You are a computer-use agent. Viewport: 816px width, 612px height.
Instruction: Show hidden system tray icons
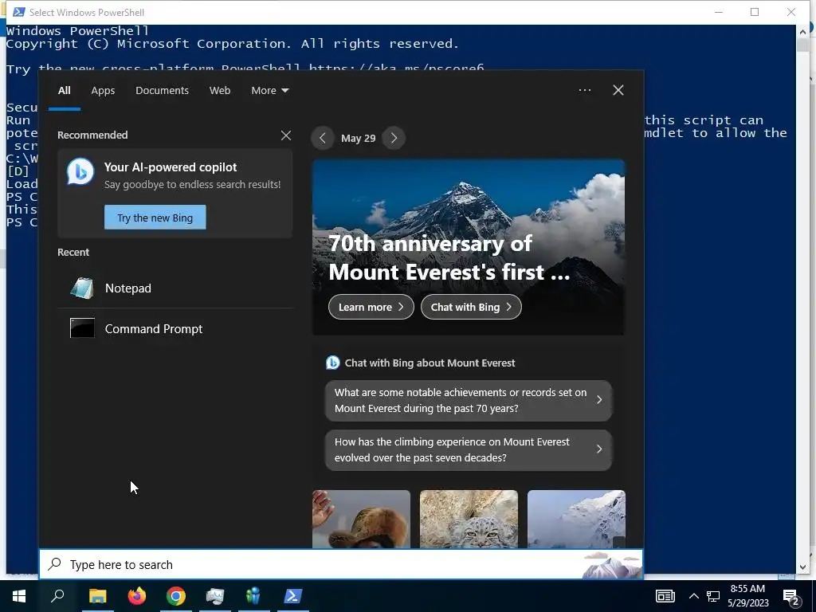point(694,596)
